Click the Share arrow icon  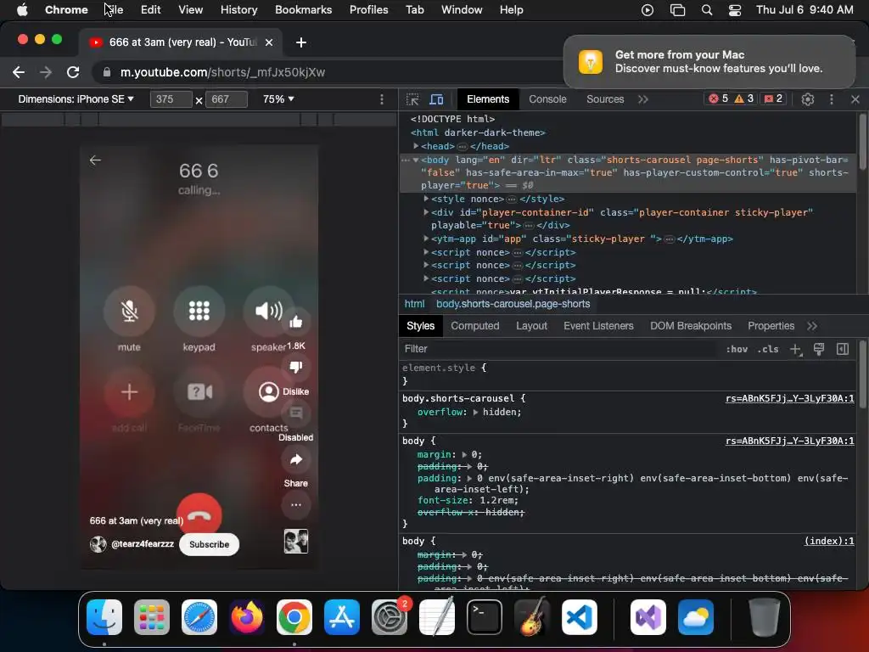point(296,459)
